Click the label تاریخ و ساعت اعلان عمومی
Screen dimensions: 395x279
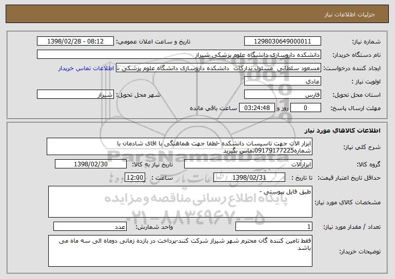click(153, 41)
